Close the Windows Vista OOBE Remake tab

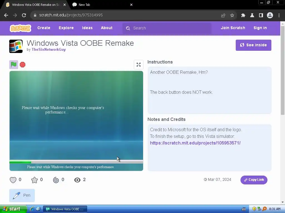pyautogui.click(x=65, y=5)
